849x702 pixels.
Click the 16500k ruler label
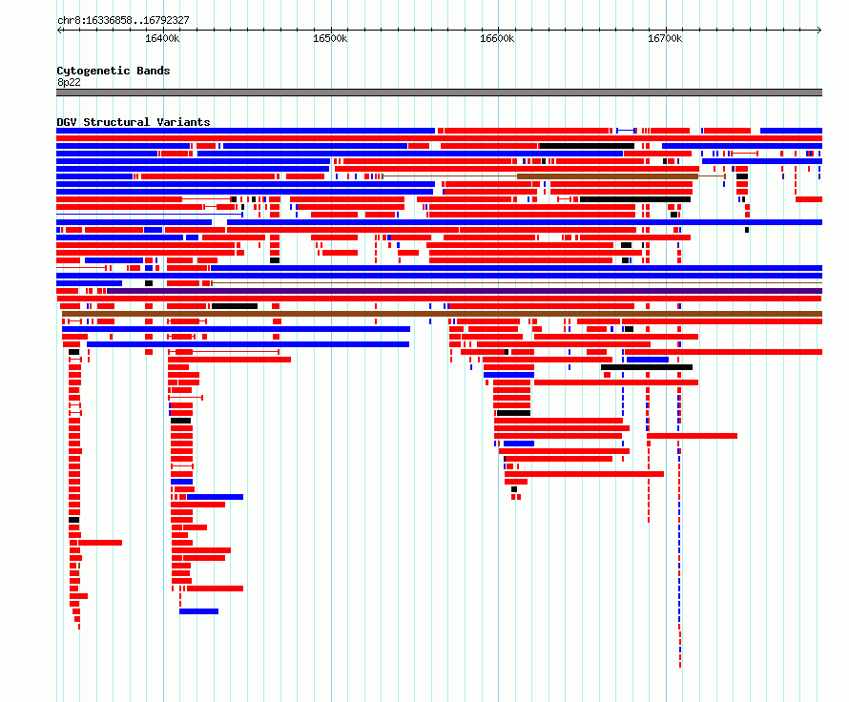coord(330,38)
